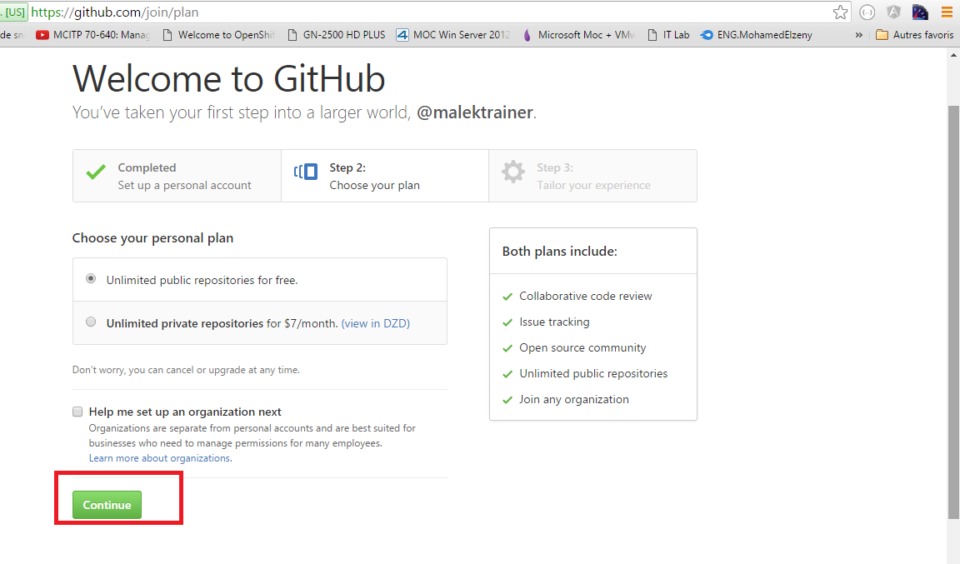Click the Both plans include heading
This screenshot has width=960, height=564.
coord(560,251)
